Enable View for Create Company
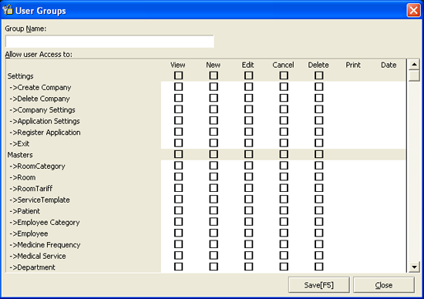This screenshot has height=299, width=424. point(179,87)
